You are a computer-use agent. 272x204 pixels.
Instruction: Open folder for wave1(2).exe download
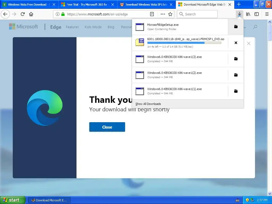pos(236,75)
